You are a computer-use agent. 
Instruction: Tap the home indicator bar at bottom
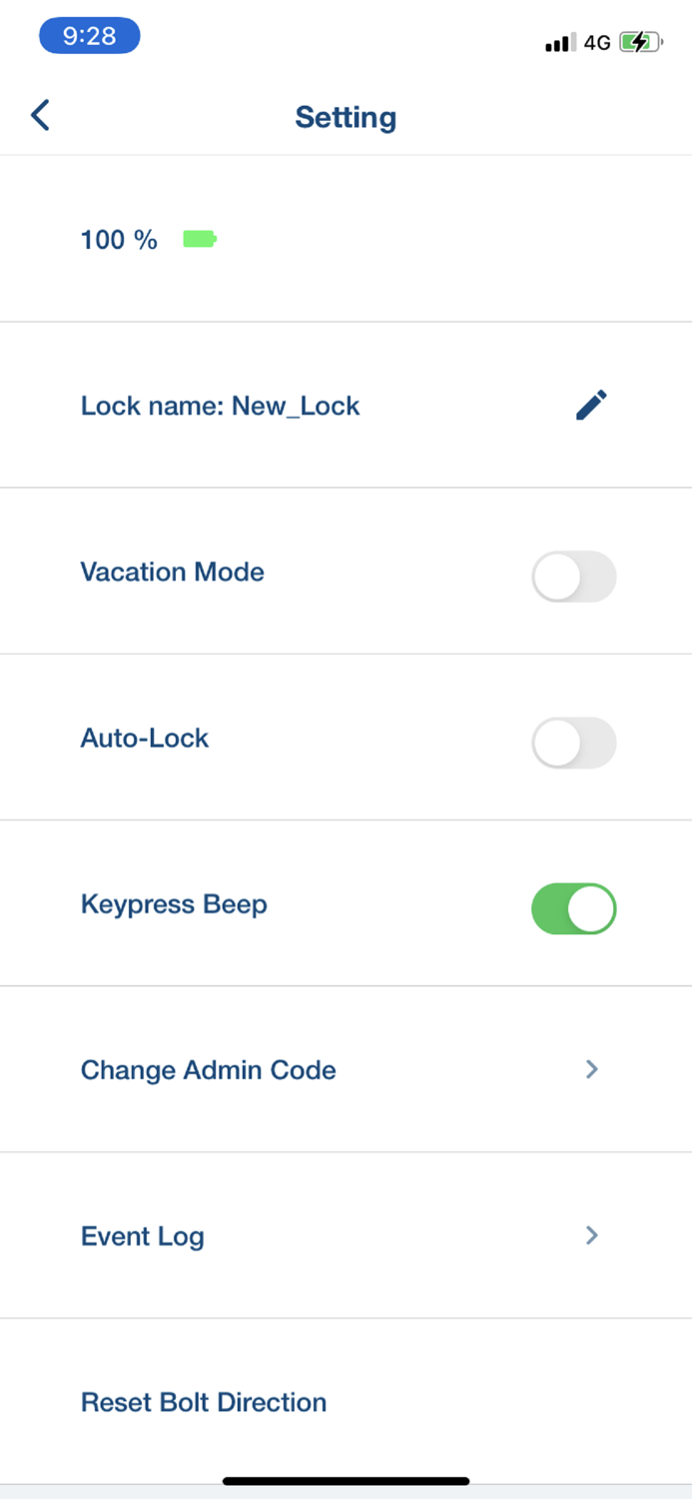(346, 1481)
